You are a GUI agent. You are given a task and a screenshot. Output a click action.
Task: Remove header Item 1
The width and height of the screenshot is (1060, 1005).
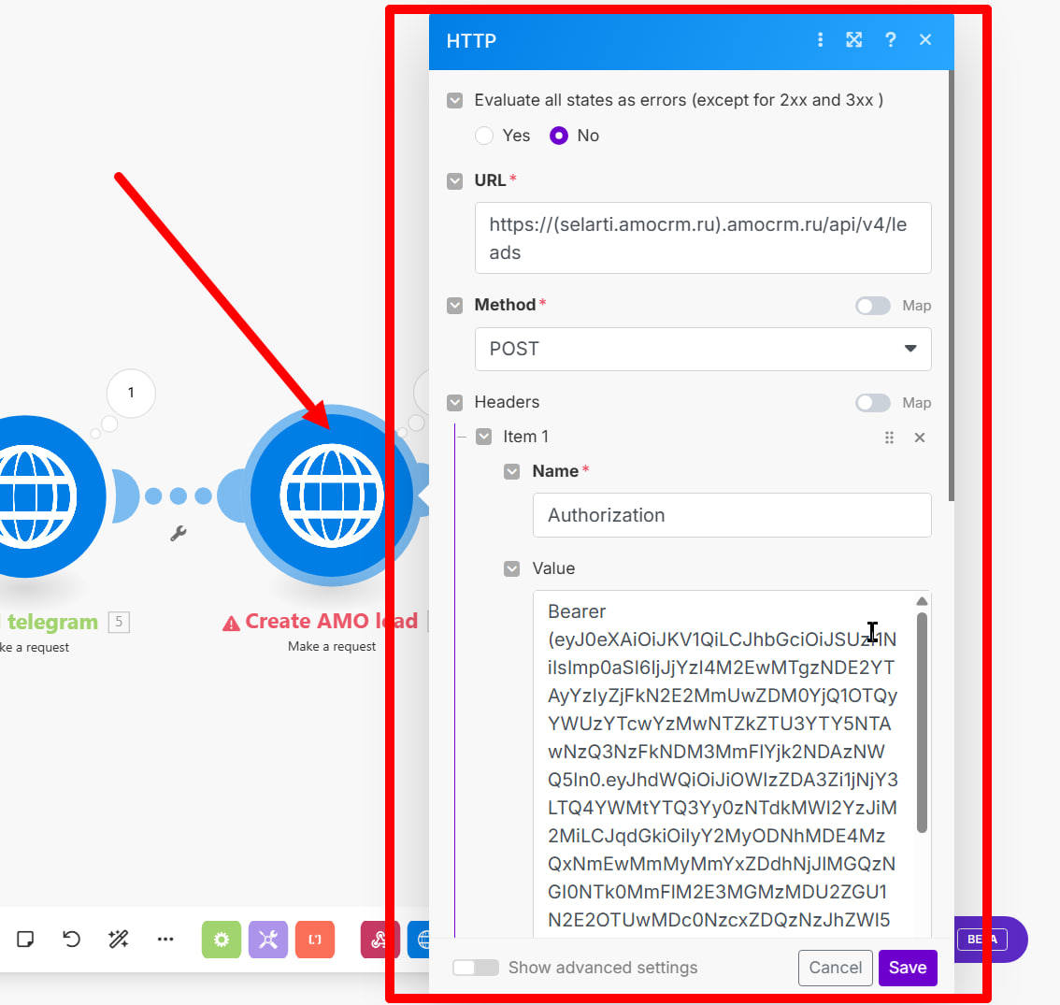tap(920, 438)
